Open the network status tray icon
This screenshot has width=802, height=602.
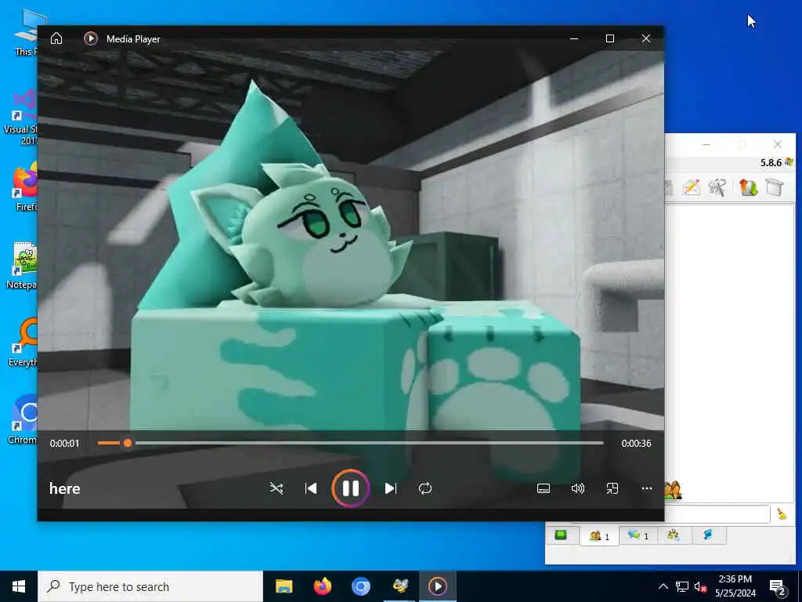coord(682,586)
